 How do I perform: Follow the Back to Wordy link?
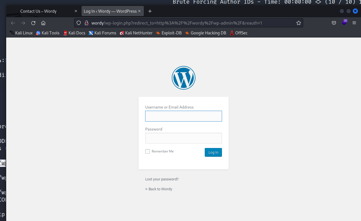coord(159,189)
